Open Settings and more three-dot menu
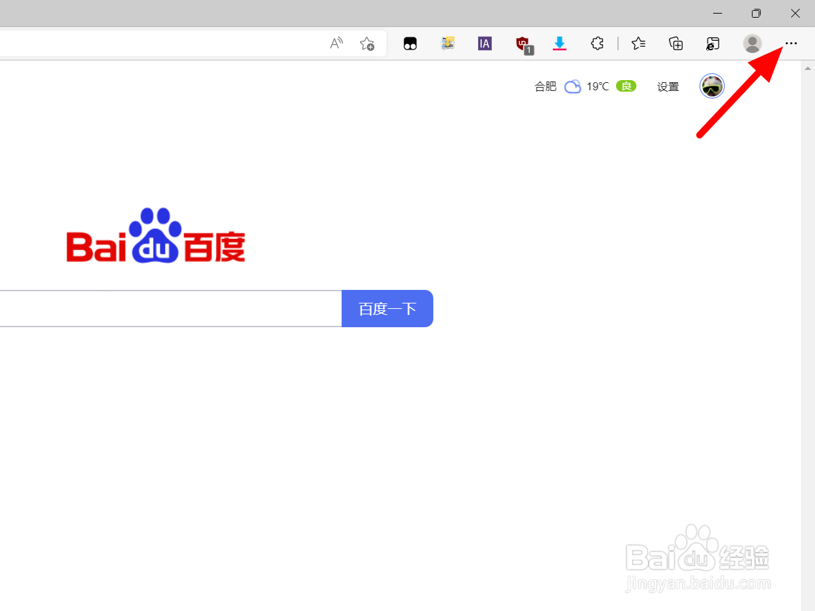This screenshot has height=611, width=815. click(x=791, y=43)
